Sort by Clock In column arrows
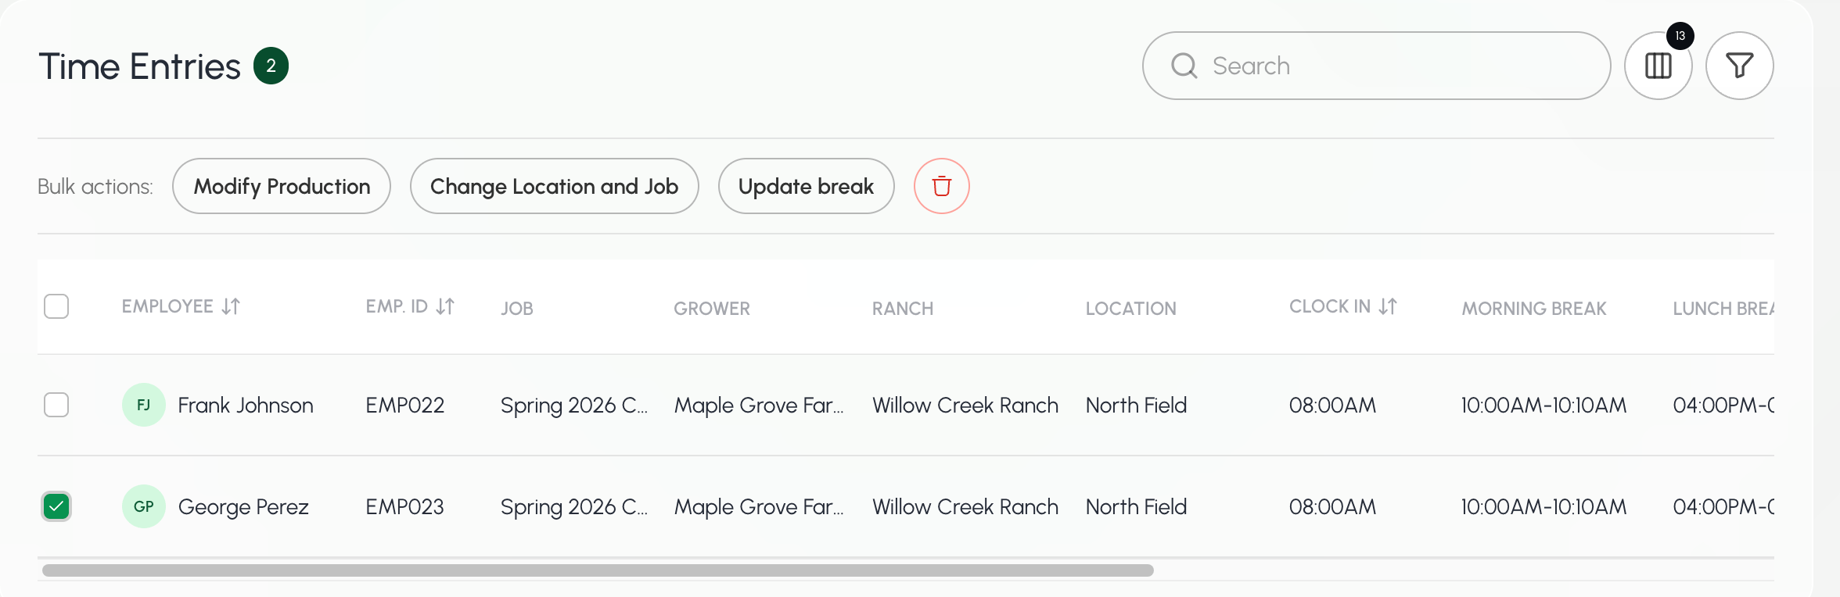1840x597 pixels. (x=1388, y=306)
